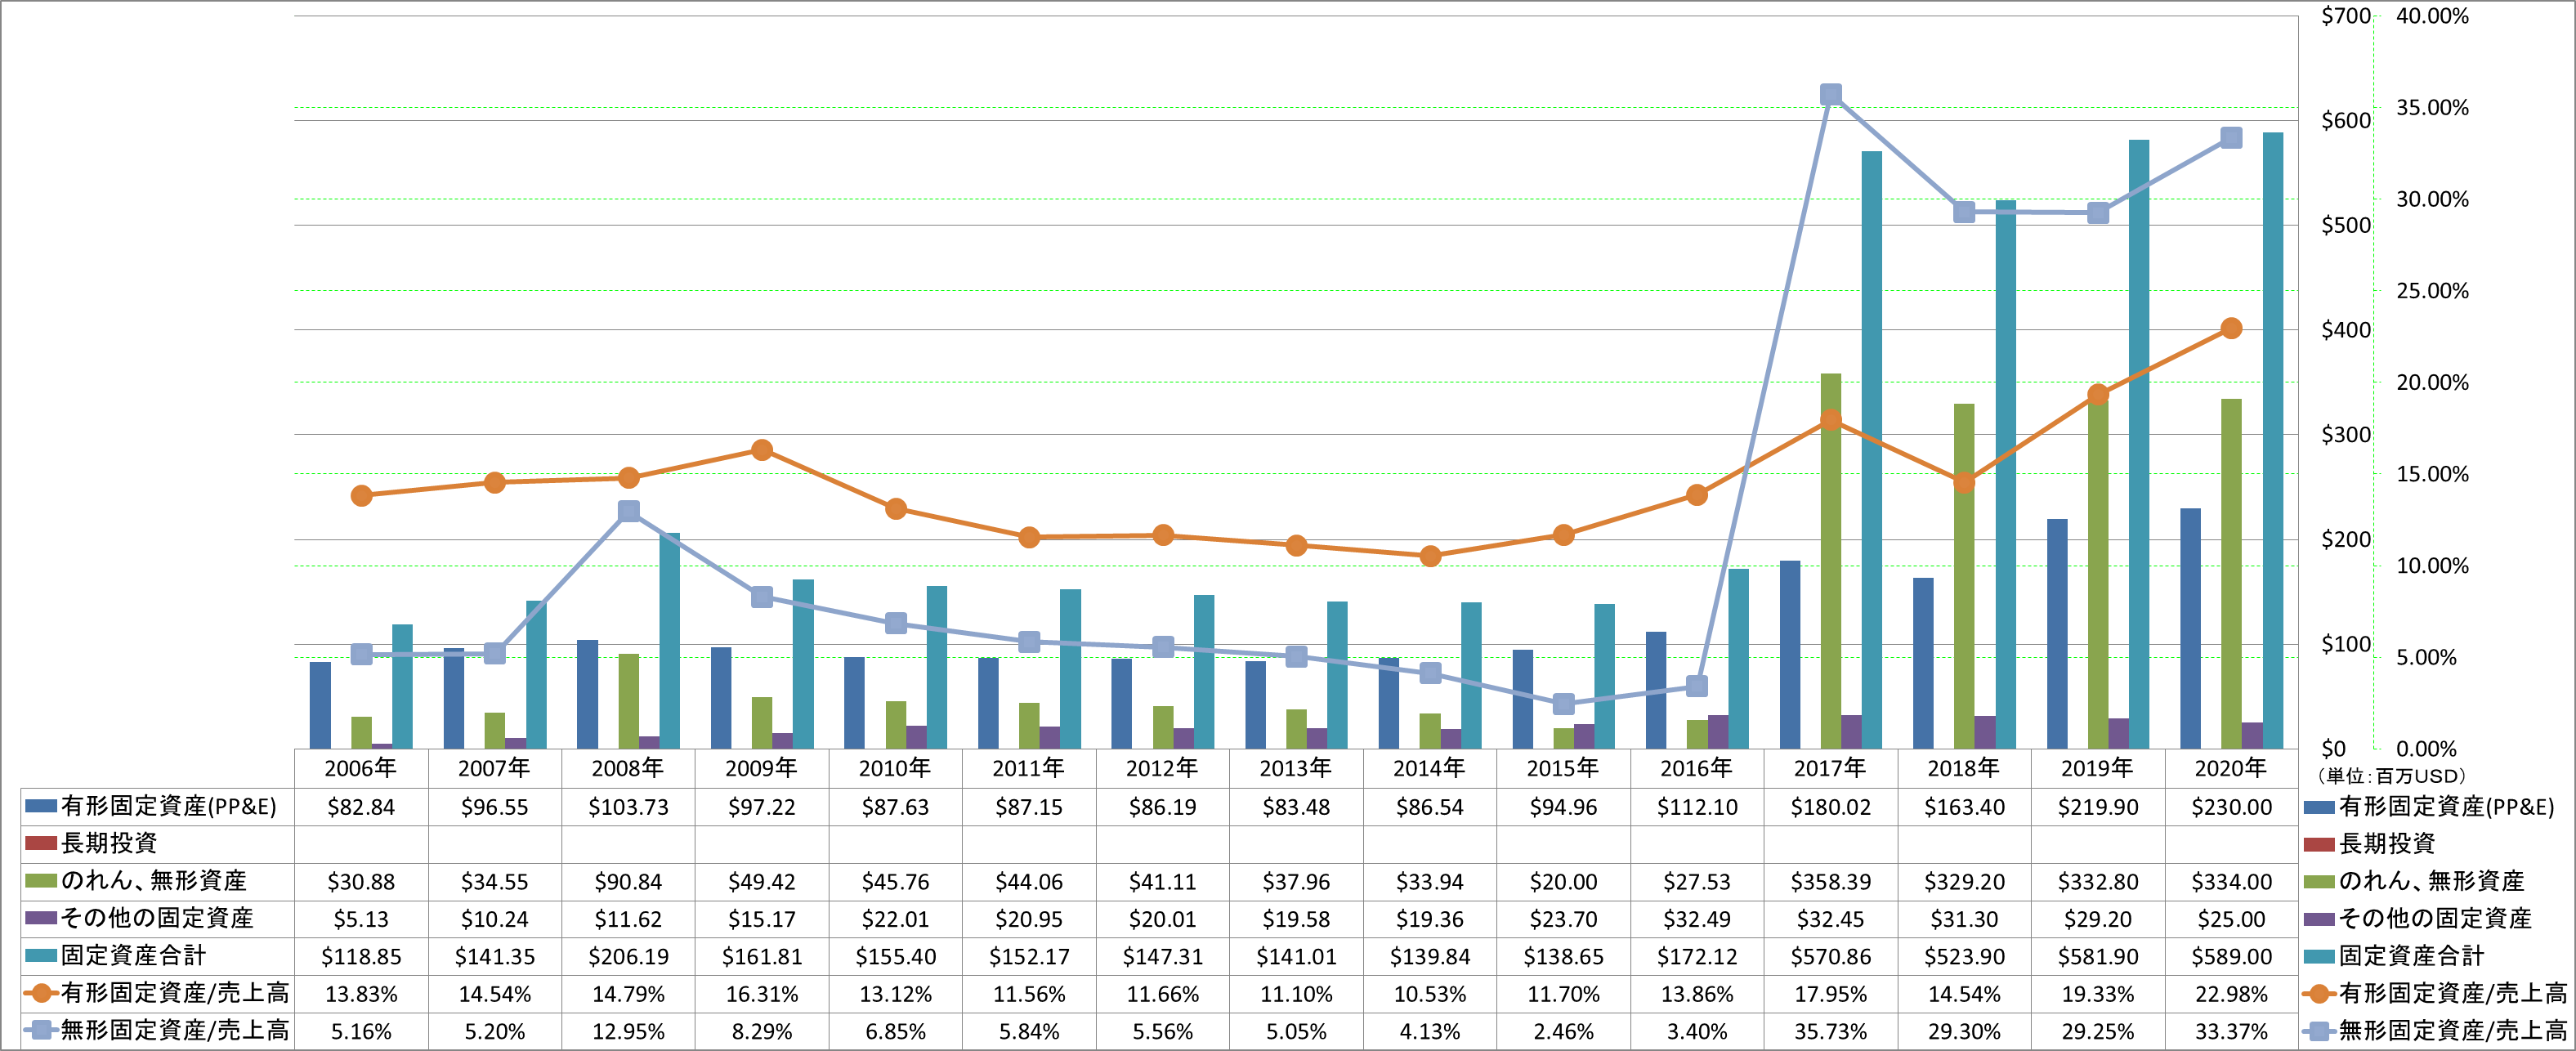Click the 2015年 intangible ratio 2.46%
The width and height of the screenshot is (2576, 1051).
click(1563, 1031)
